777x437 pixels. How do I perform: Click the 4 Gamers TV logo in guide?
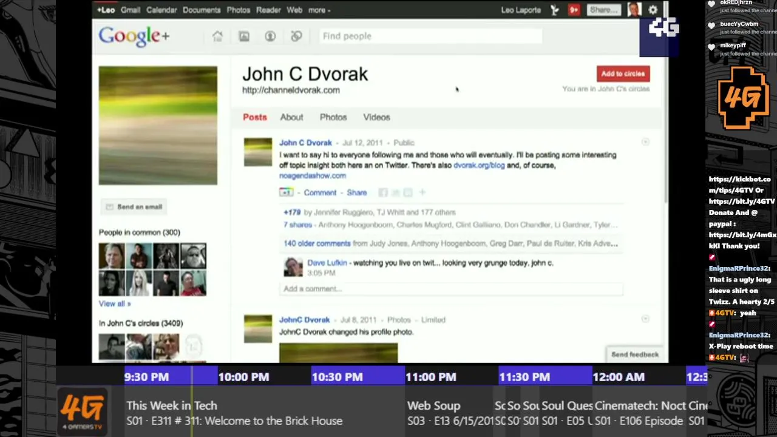[83, 412]
